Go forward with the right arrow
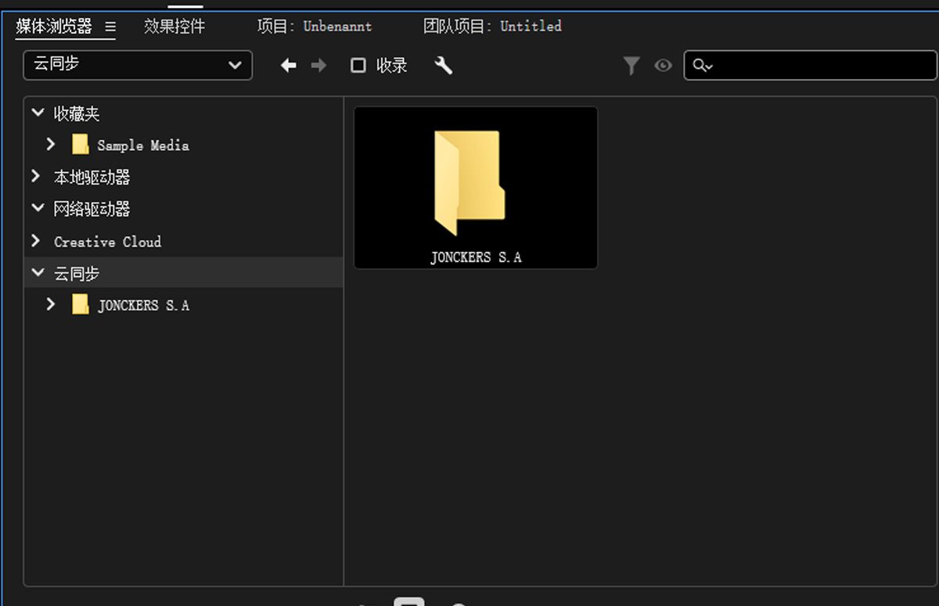Viewport: 939px width, 606px height. tap(318, 66)
